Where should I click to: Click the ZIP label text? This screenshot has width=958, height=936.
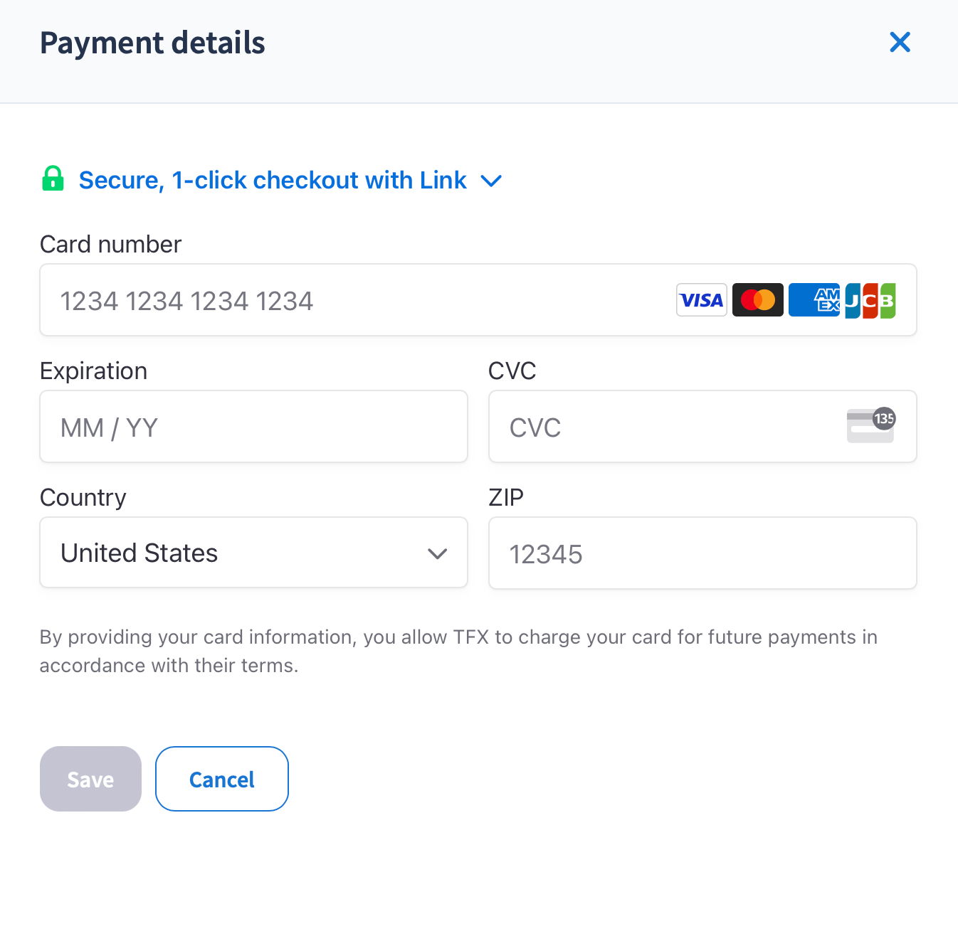click(x=505, y=497)
